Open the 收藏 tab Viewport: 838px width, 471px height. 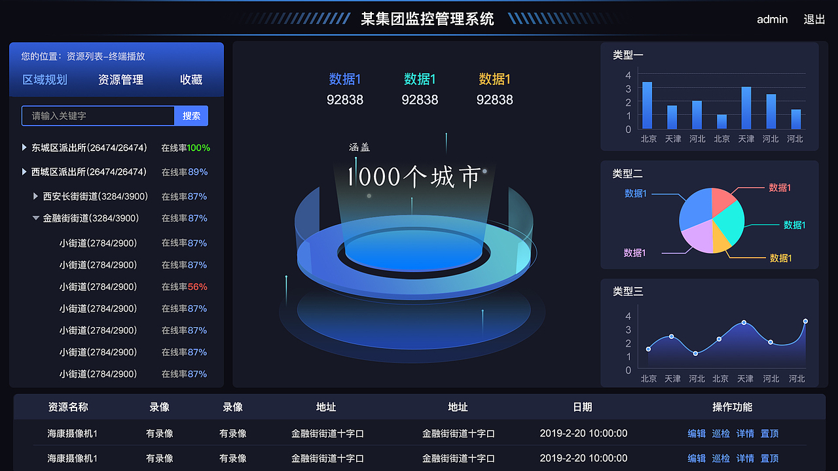191,80
